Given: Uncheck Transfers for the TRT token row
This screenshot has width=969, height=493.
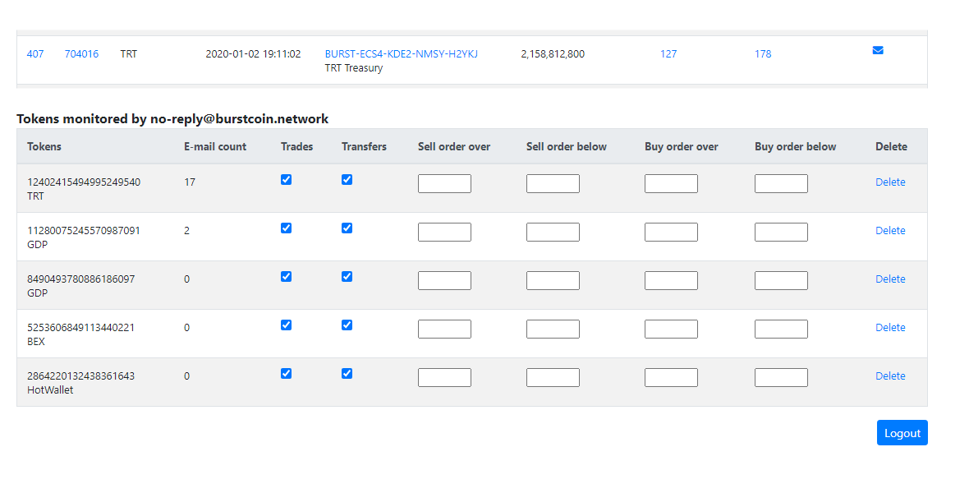Looking at the screenshot, I should [347, 179].
